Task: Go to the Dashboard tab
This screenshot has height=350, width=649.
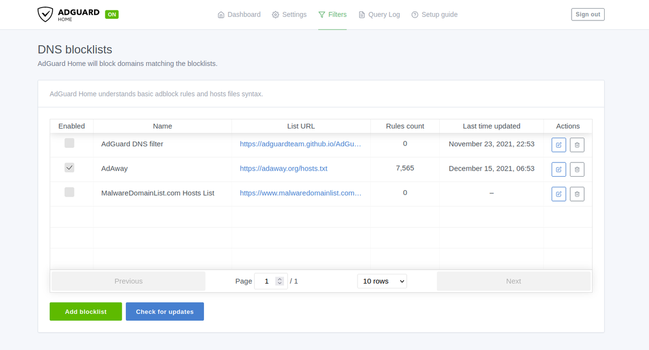Action: (239, 15)
